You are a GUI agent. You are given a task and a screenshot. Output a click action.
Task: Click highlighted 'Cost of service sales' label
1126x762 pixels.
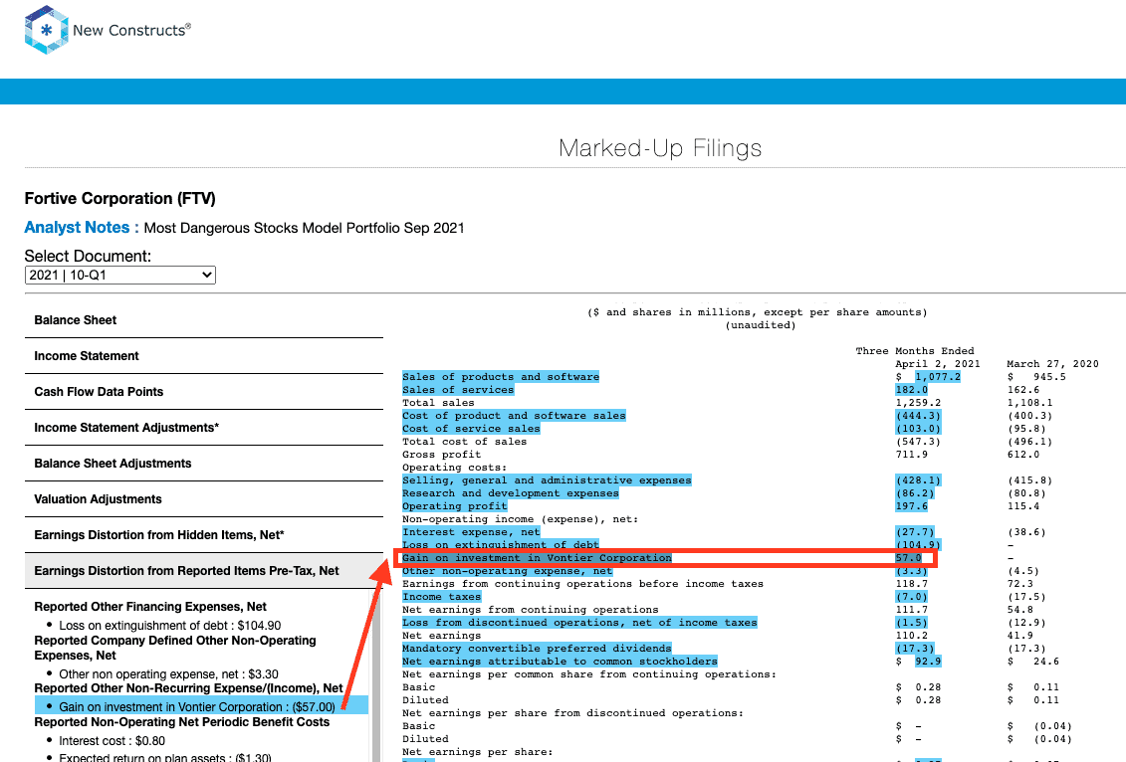tap(471, 429)
